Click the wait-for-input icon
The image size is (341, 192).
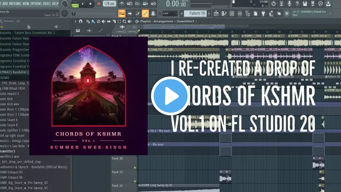(130, 4)
